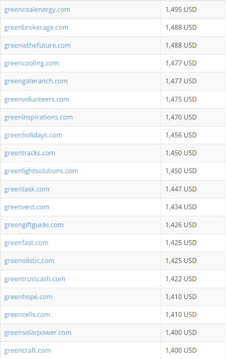Screen dimensions: 226x359
Task: Visit greenhope.com domain listing
Action: click(x=28, y=297)
